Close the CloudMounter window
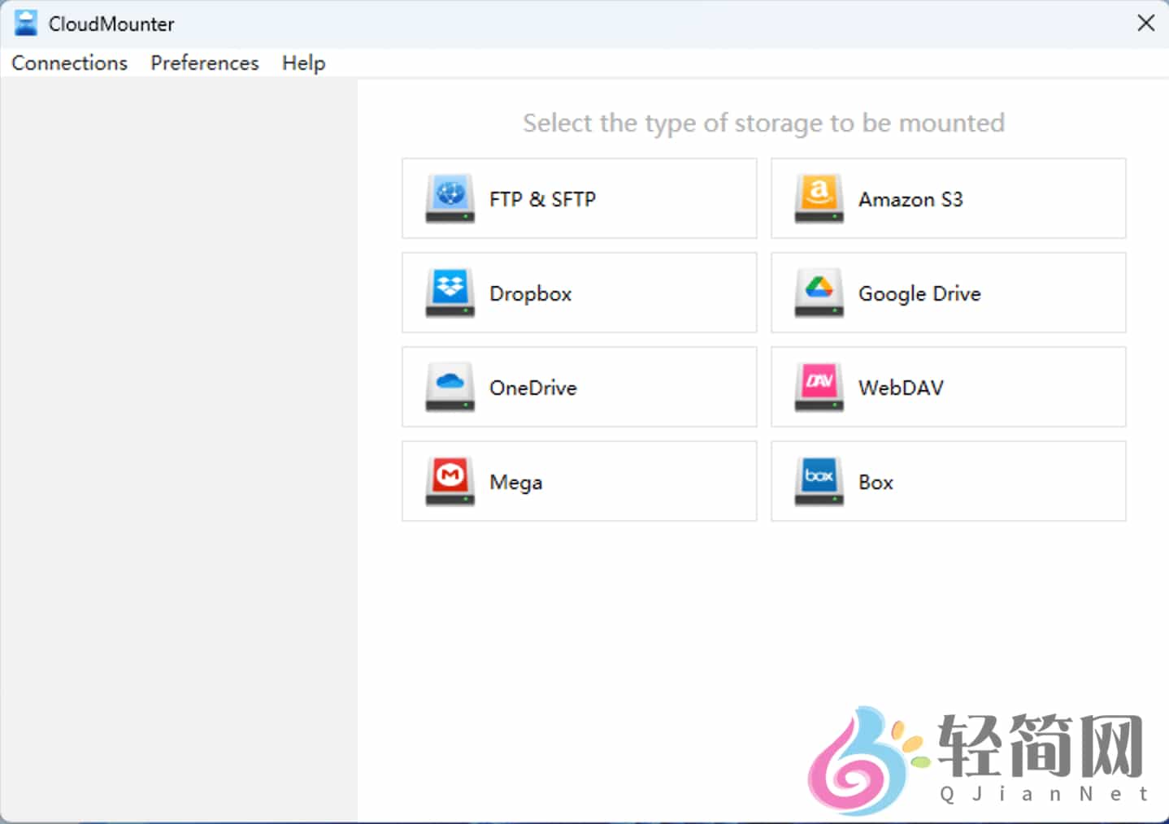 coord(1145,23)
